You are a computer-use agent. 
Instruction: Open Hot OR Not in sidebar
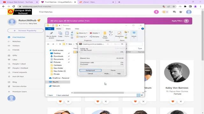point(18,77)
